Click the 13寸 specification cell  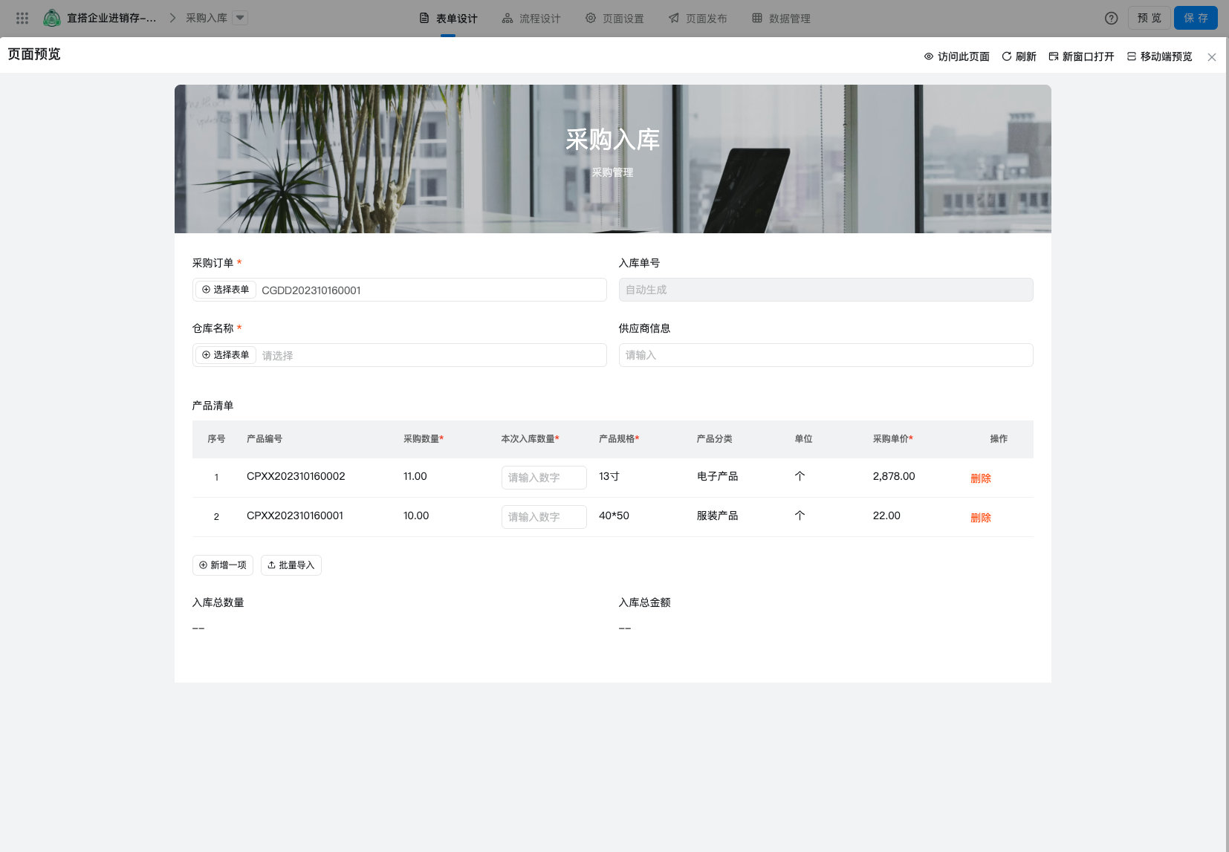[609, 476]
